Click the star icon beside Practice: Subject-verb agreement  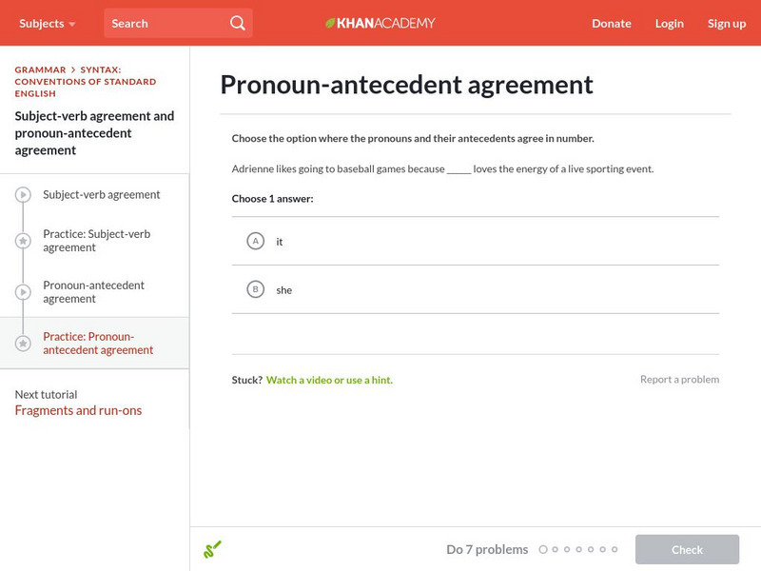coord(23,241)
